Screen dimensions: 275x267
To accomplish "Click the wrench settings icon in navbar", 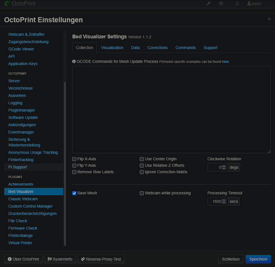I will (x=209, y=3).
